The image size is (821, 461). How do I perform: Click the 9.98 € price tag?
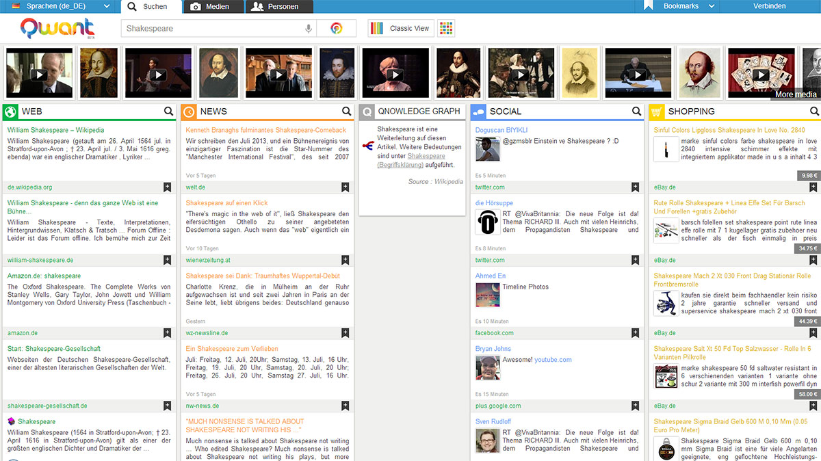pyautogui.click(x=808, y=176)
